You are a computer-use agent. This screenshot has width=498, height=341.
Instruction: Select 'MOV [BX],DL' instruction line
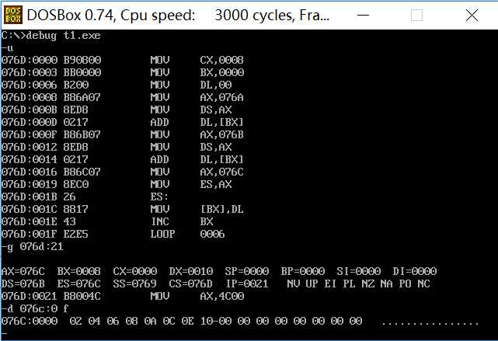click(123, 209)
